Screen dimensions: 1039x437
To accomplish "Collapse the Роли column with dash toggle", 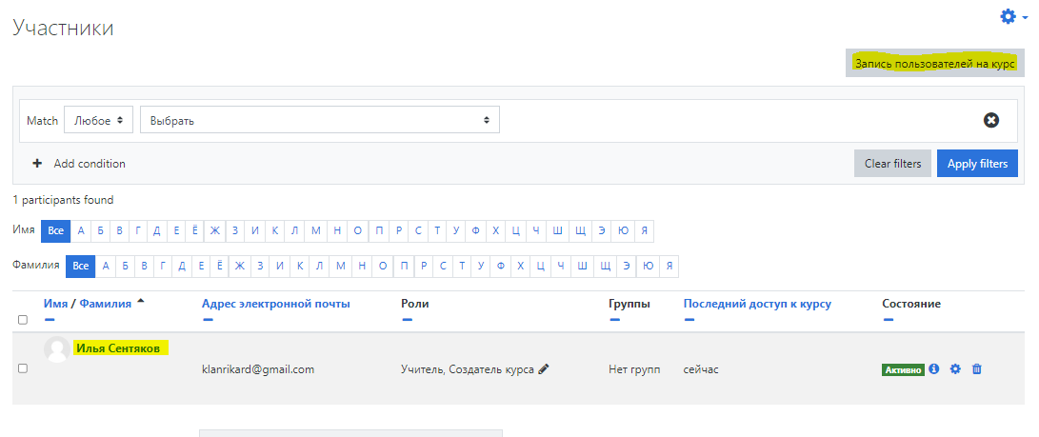I will tap(408, 320).
